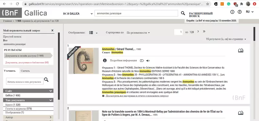Open the help question mark icon
This screenshot has height=121, width=259.
[240, 12]
